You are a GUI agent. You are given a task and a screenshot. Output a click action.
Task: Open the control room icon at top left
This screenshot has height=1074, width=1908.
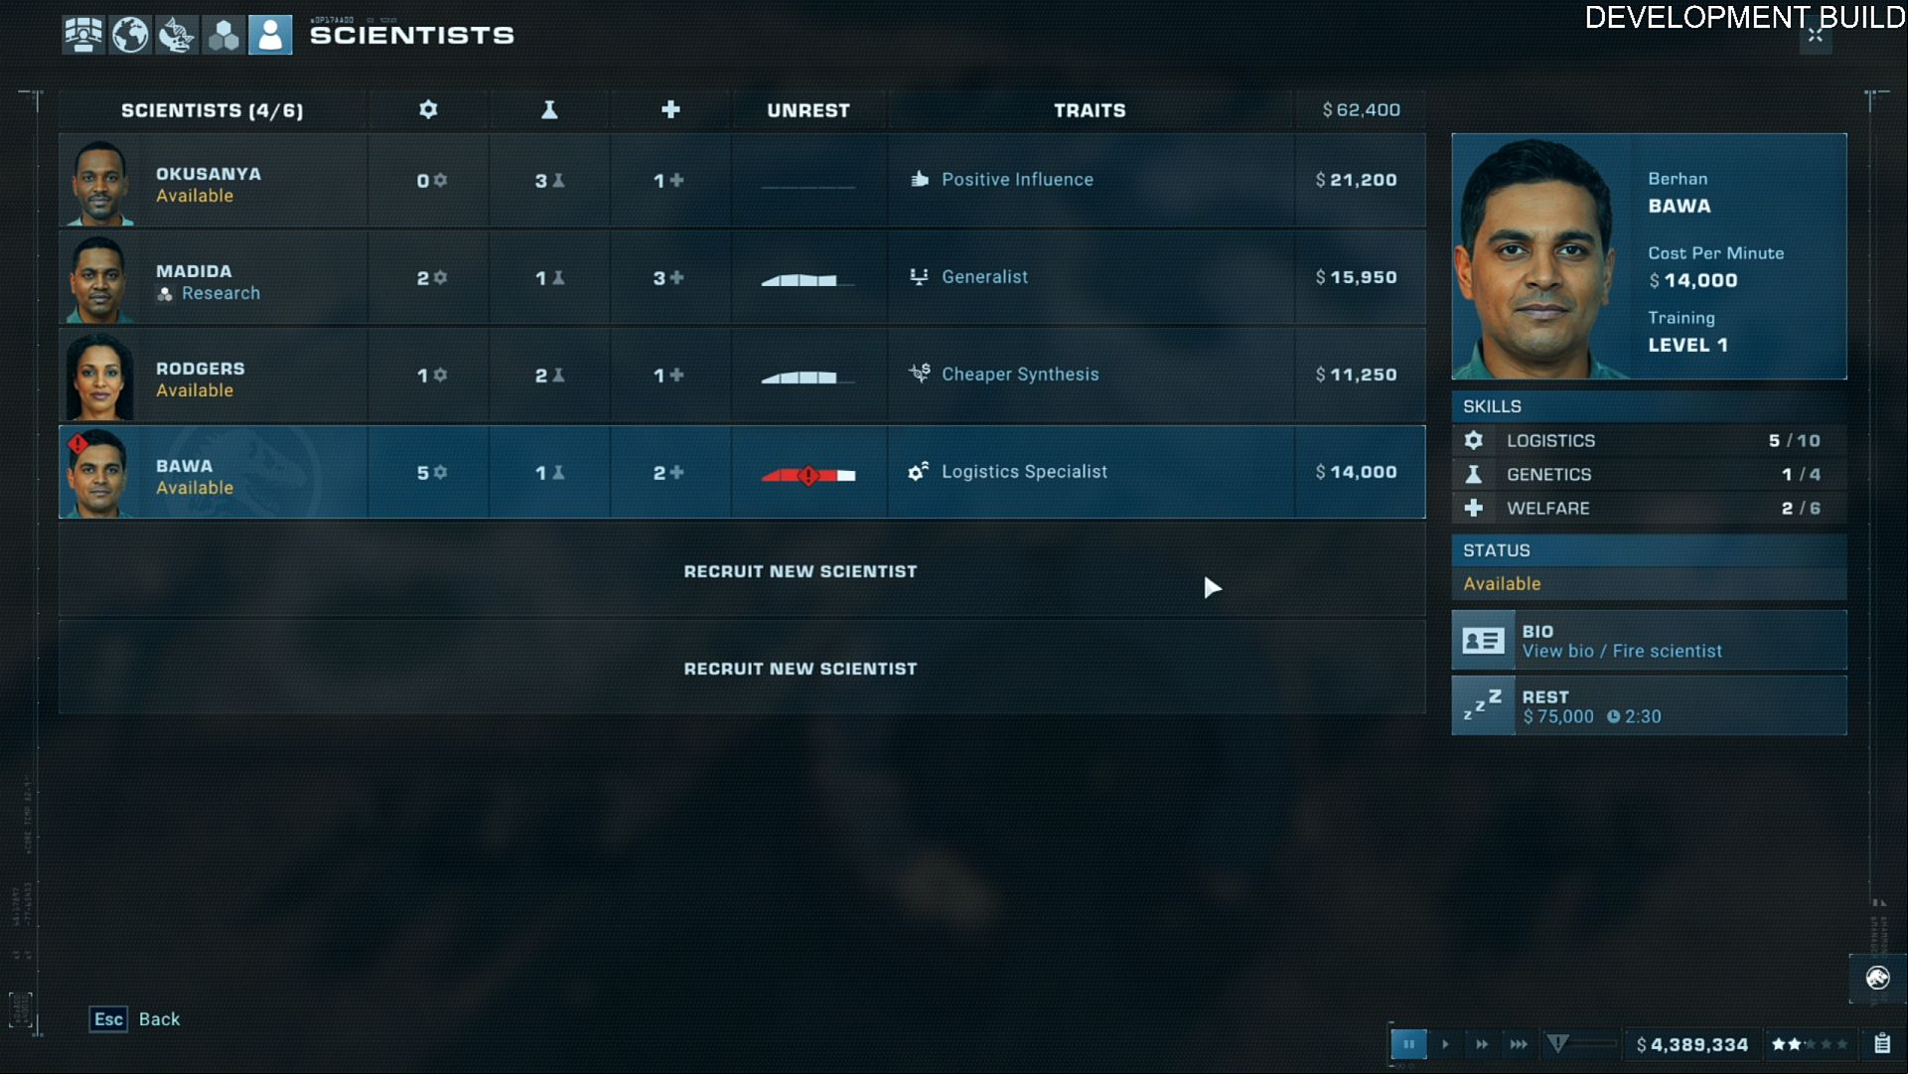coord(83,35)
